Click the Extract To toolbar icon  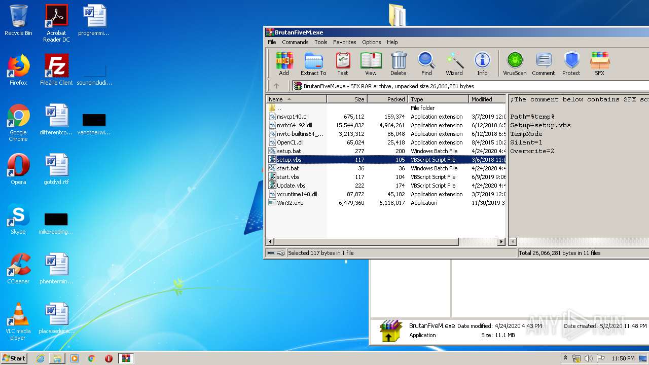(313, 64)
